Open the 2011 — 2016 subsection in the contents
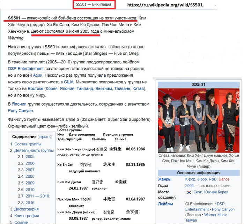Screen dimensions: 244x224 point(37,196)
